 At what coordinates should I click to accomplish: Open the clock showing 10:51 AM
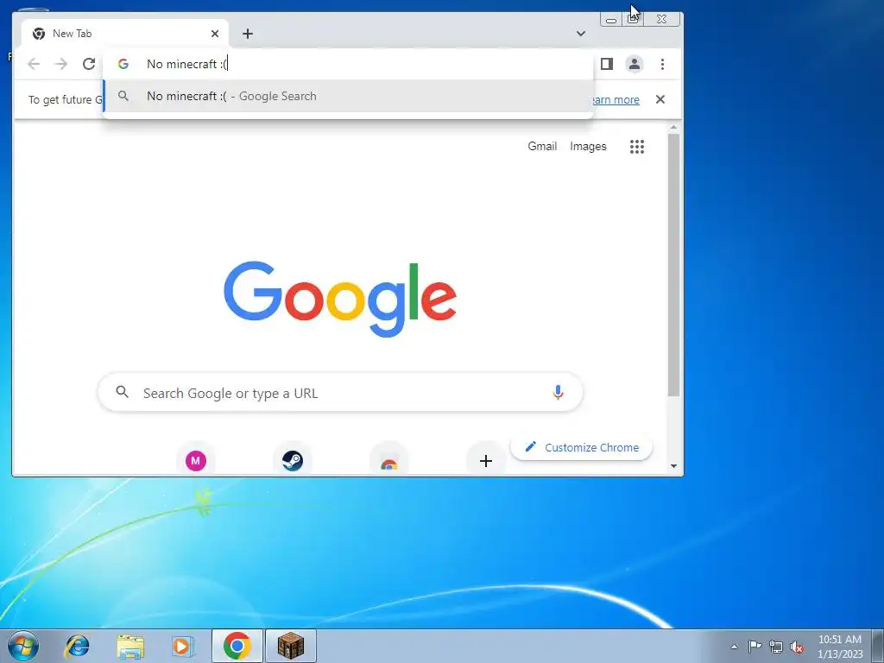[840, 647]
